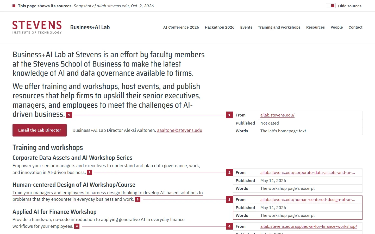Click source panel badge number 3
Image resolution: width=375 pixels, height=234 pixels.
tap(229, 199)
